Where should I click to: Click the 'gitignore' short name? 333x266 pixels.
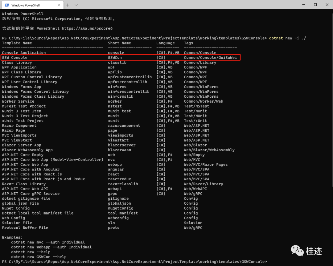point(118,199)
